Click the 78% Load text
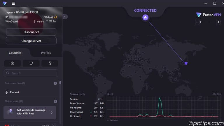This screenshot has height=126, width=224. [48, 17]
